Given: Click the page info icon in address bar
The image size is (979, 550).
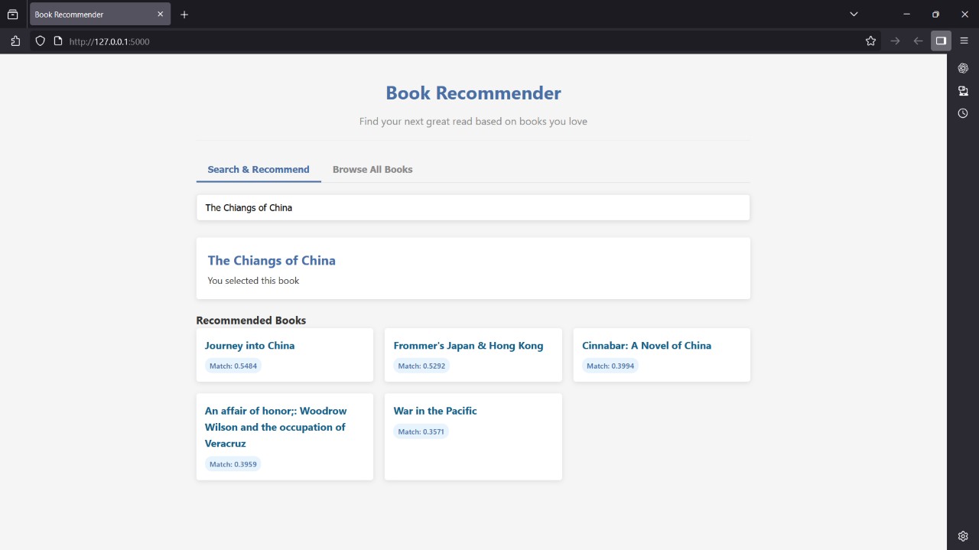Looking at the screenshot, I should click(x=57, y=41).
